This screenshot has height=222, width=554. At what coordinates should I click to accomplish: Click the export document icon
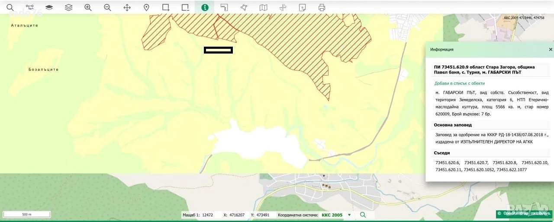coord(302,7)
